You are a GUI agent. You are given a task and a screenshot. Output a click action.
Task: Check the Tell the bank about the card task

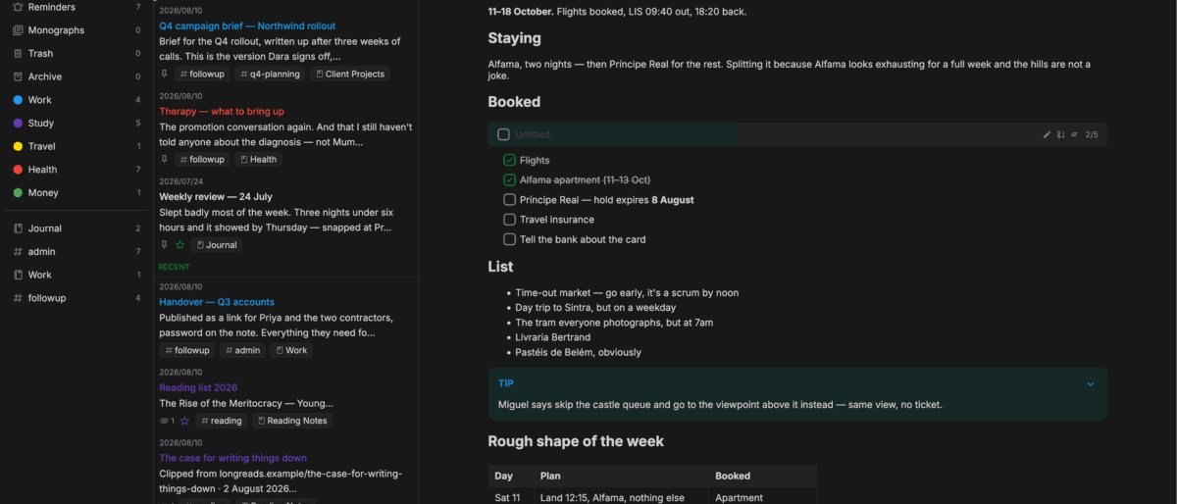pos(509,239)
